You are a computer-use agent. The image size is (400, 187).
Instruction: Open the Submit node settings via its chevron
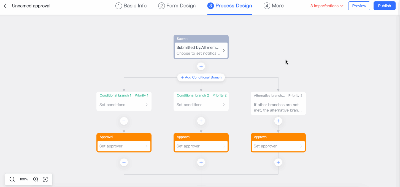[224, 50]
